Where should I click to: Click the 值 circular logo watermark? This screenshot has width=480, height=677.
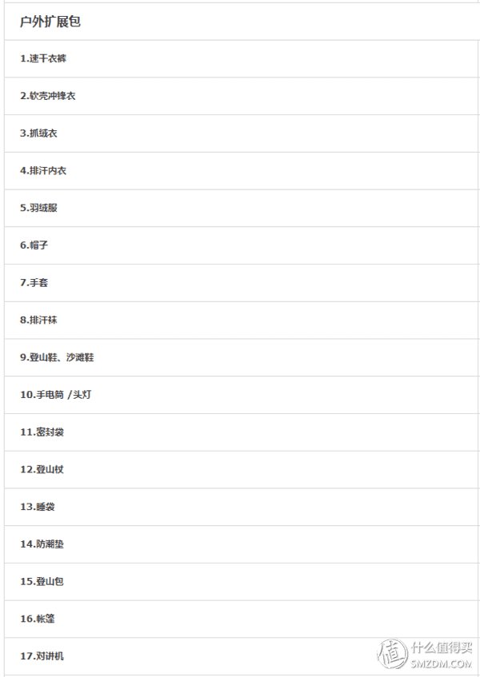point(392,654)
